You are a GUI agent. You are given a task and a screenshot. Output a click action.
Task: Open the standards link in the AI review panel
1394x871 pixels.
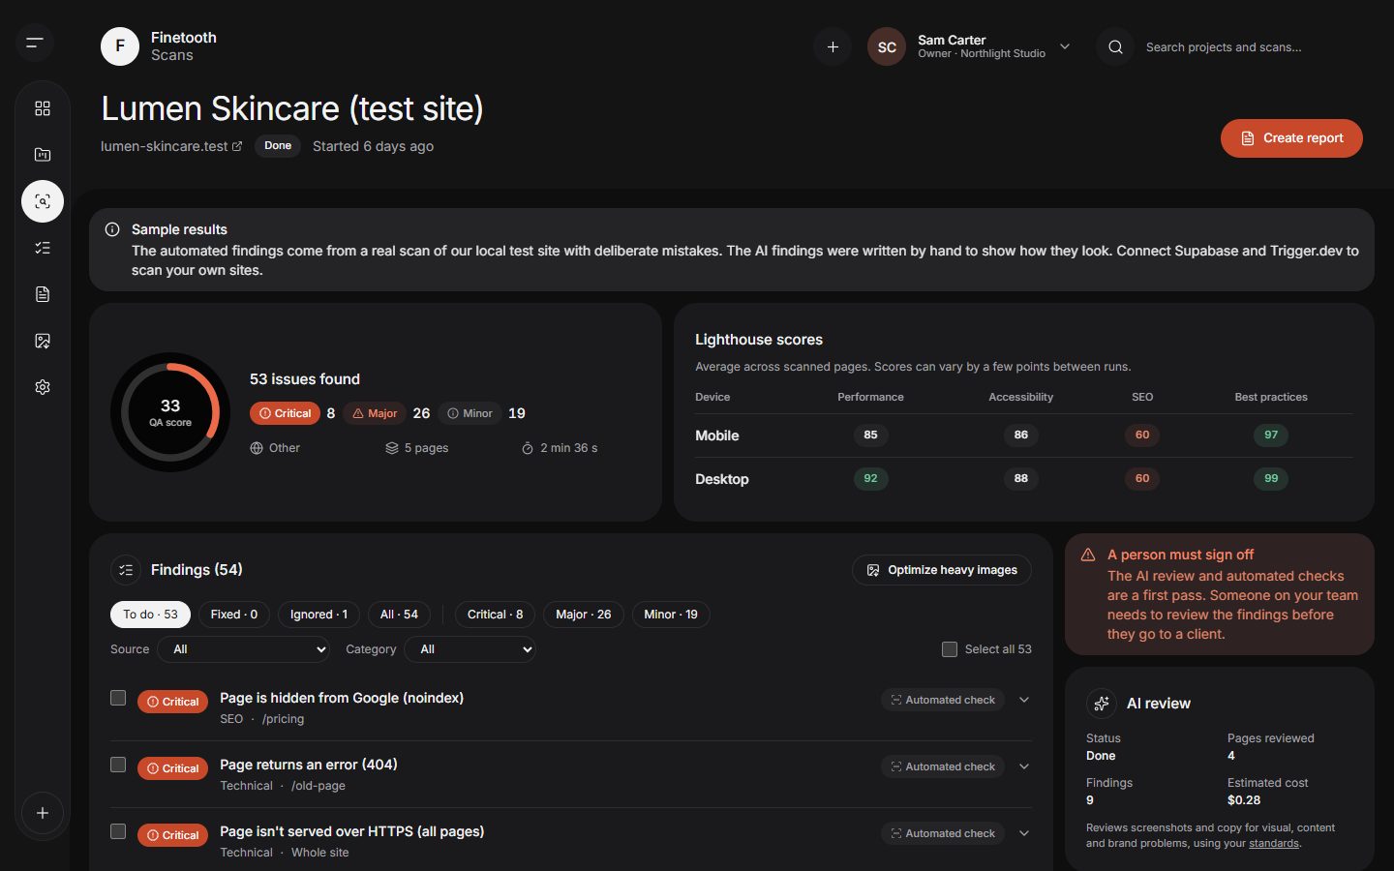coord(1273,844)
